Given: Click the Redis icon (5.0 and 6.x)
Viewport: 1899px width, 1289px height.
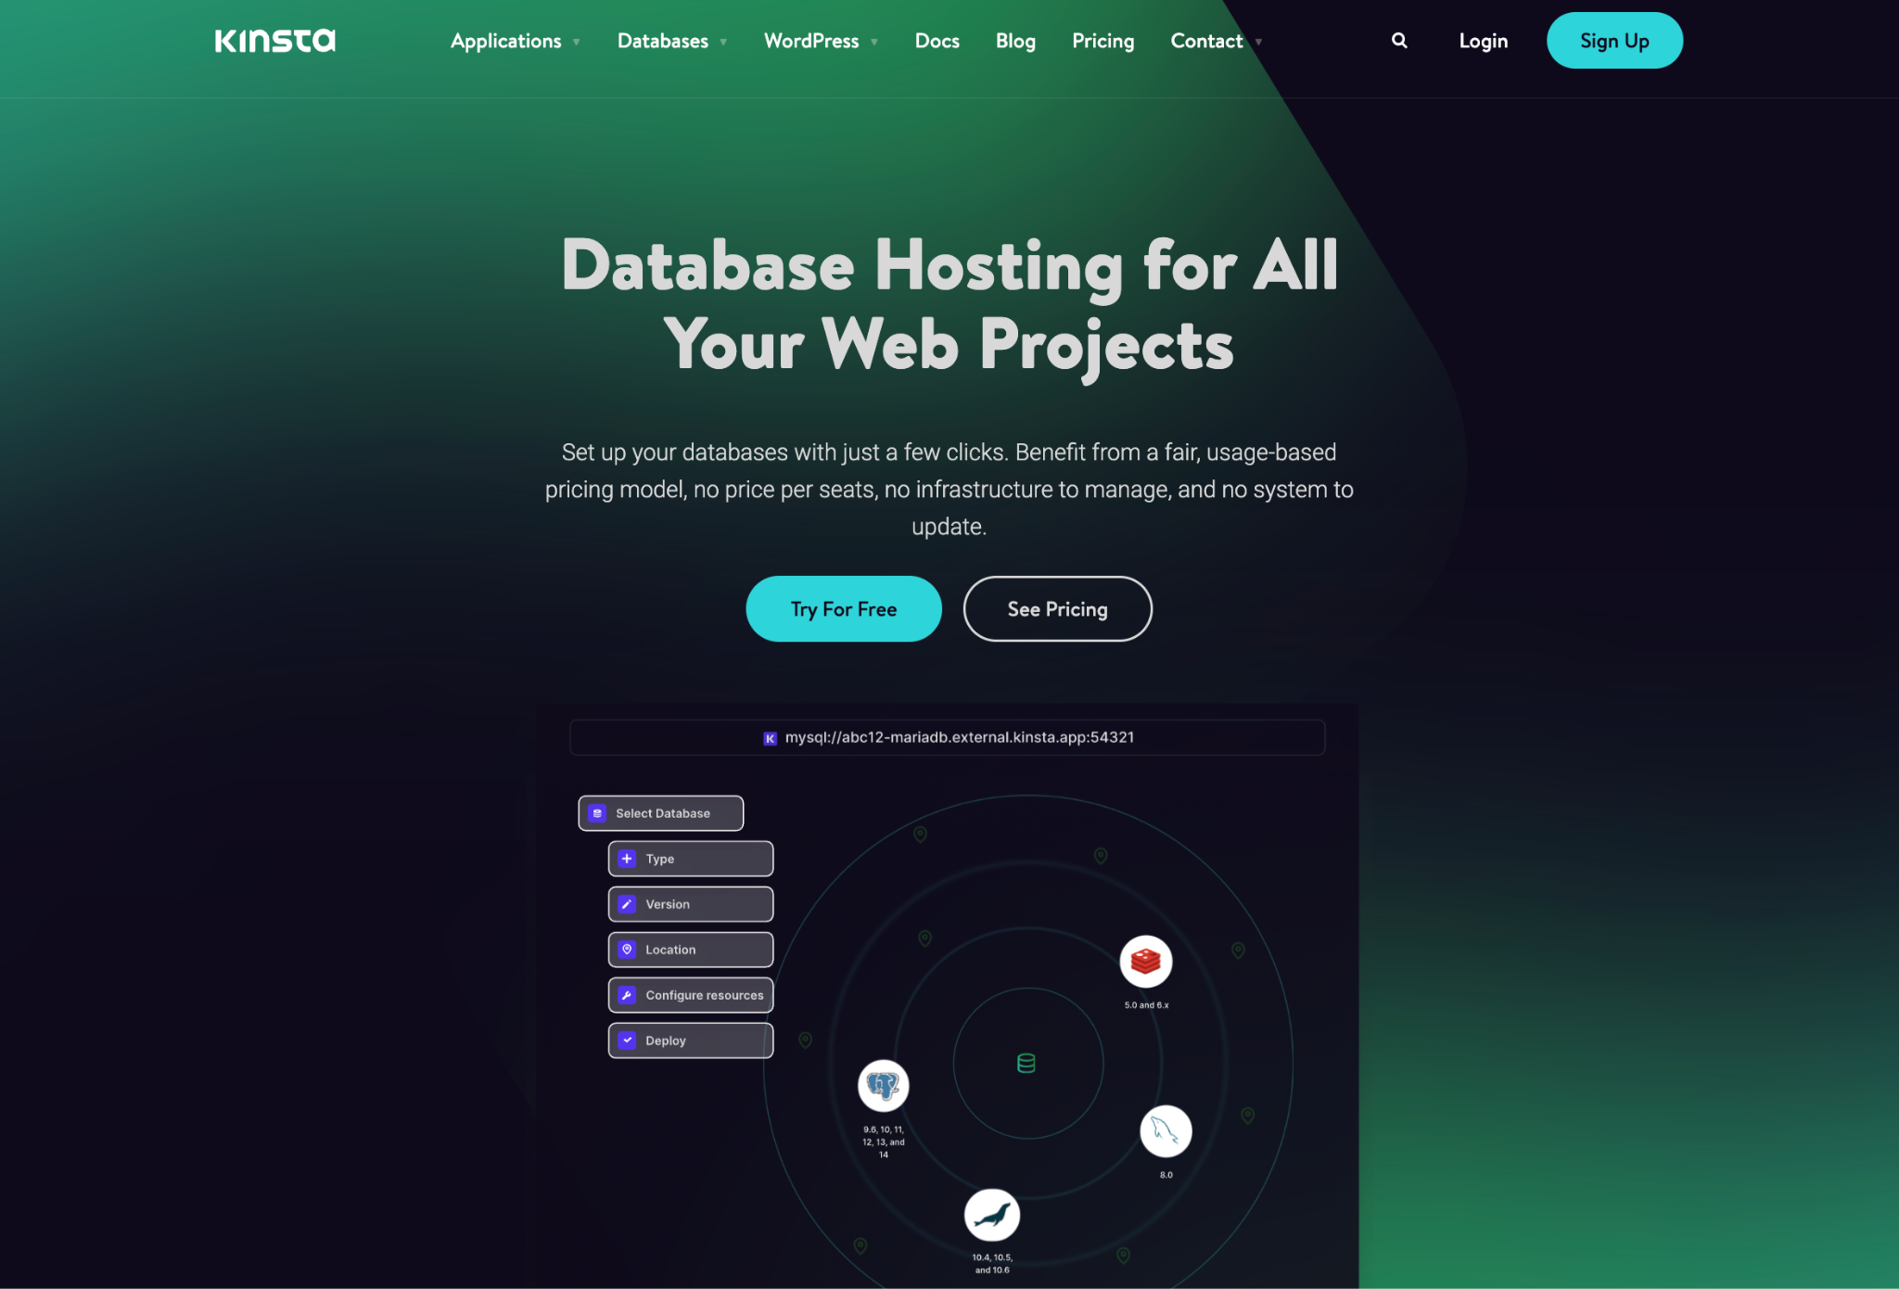Looking at the screenshot, I should 1145,960.
